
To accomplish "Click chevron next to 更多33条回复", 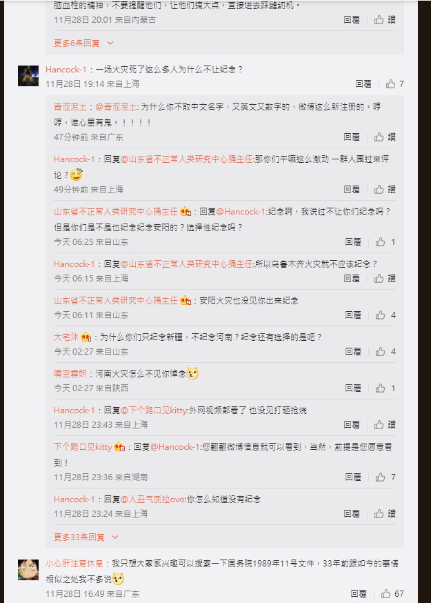I will pos(115,537).
